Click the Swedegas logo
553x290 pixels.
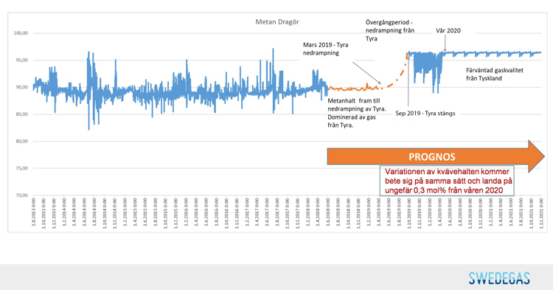coord(499,278)
